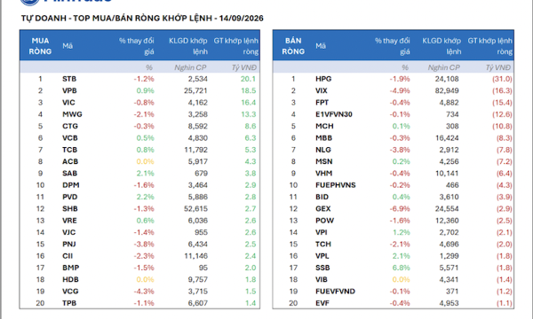Click the Mã header in the buy table

pos(68,46)
